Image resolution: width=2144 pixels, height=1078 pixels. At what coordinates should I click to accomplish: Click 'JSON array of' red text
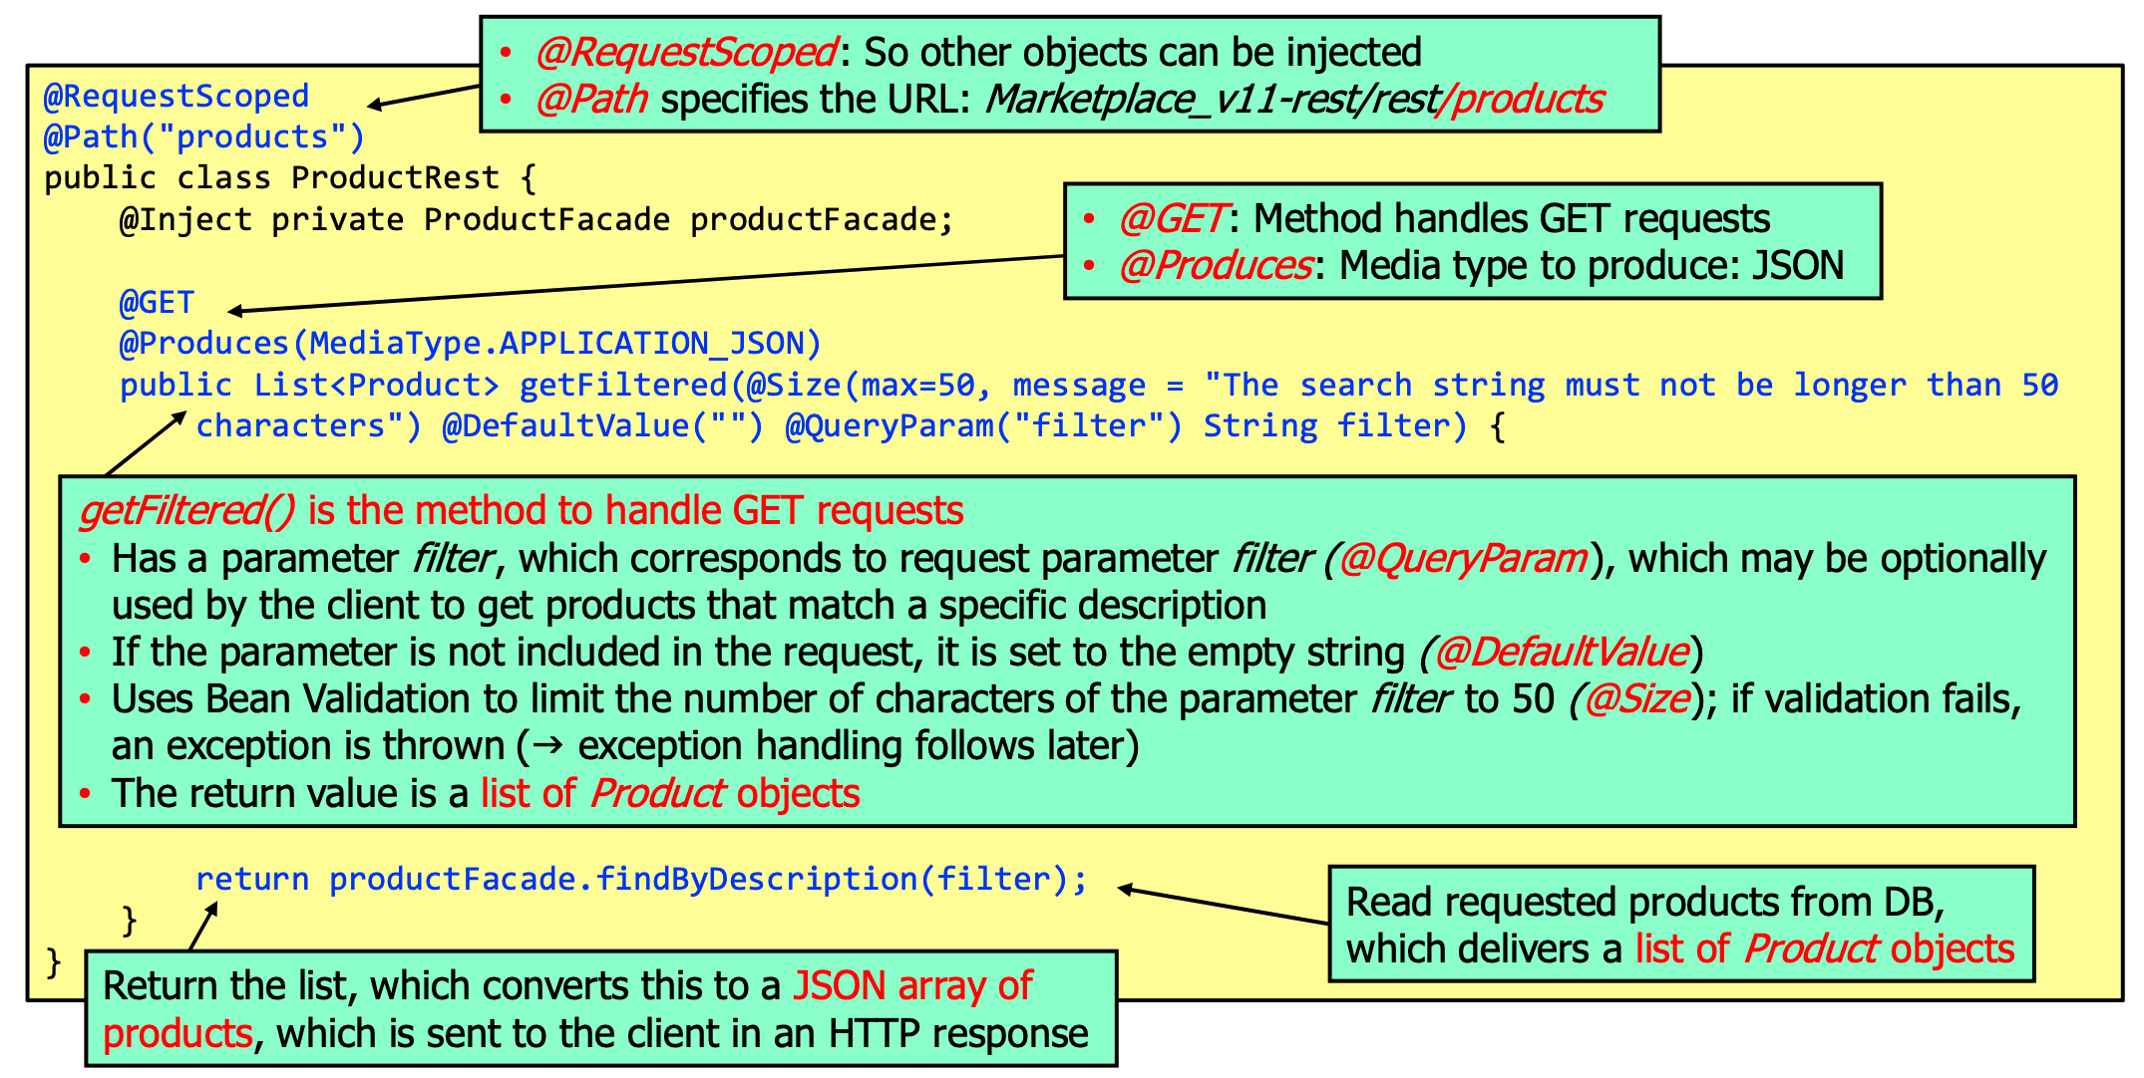pos(911,985)
